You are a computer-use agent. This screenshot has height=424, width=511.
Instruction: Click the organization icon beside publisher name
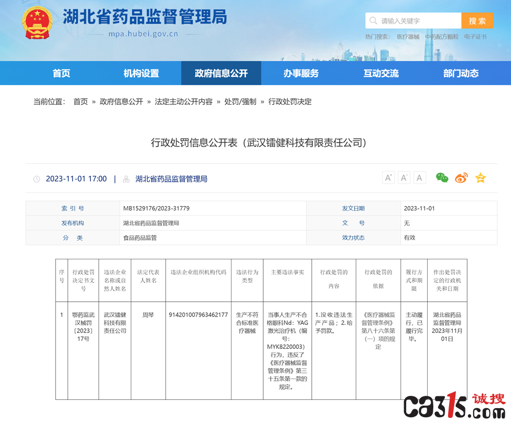126,179
